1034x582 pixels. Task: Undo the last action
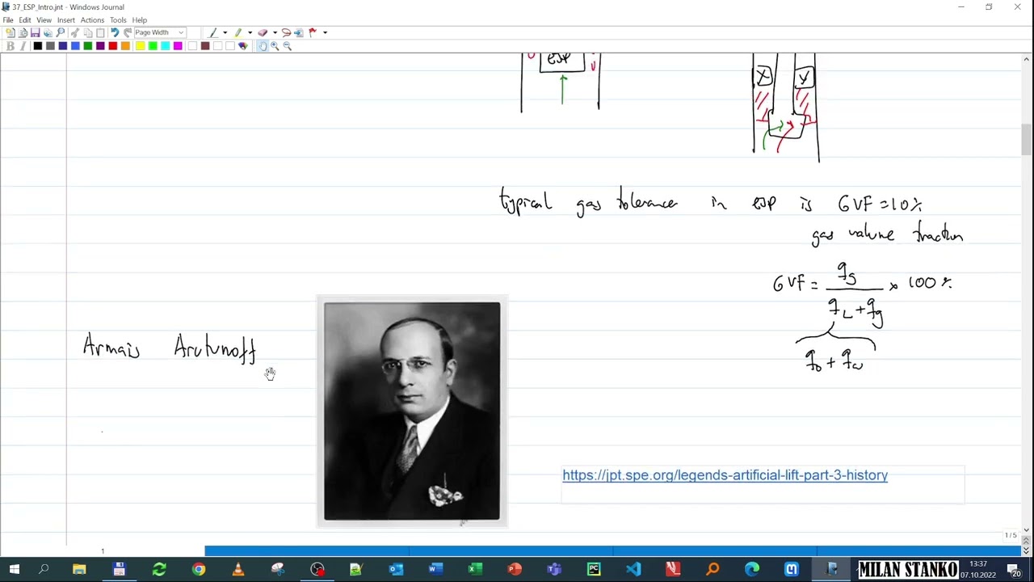[x=115, y=32]
